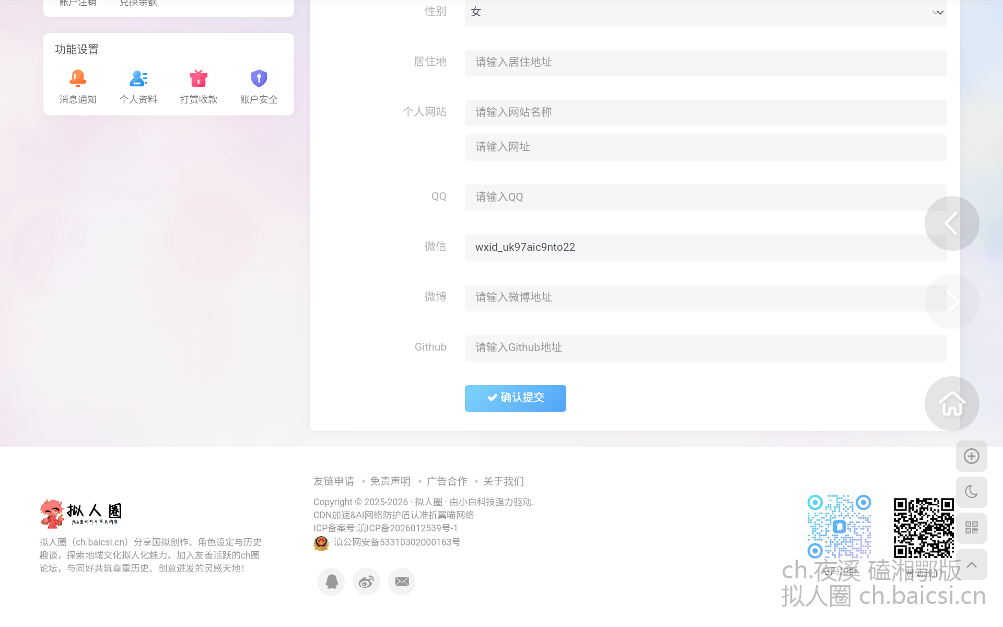Screen dimensions: 1003x627
Task: Click back-to-top chevron button
Action: 972,564
